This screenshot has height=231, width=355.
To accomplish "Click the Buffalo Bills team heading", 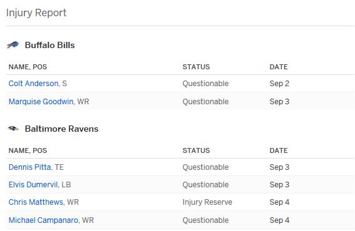I will [x=50, y=45].
